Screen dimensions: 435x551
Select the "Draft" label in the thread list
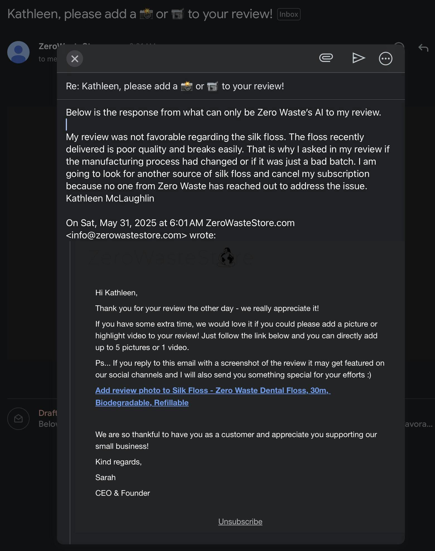click(x=47, y=413)
